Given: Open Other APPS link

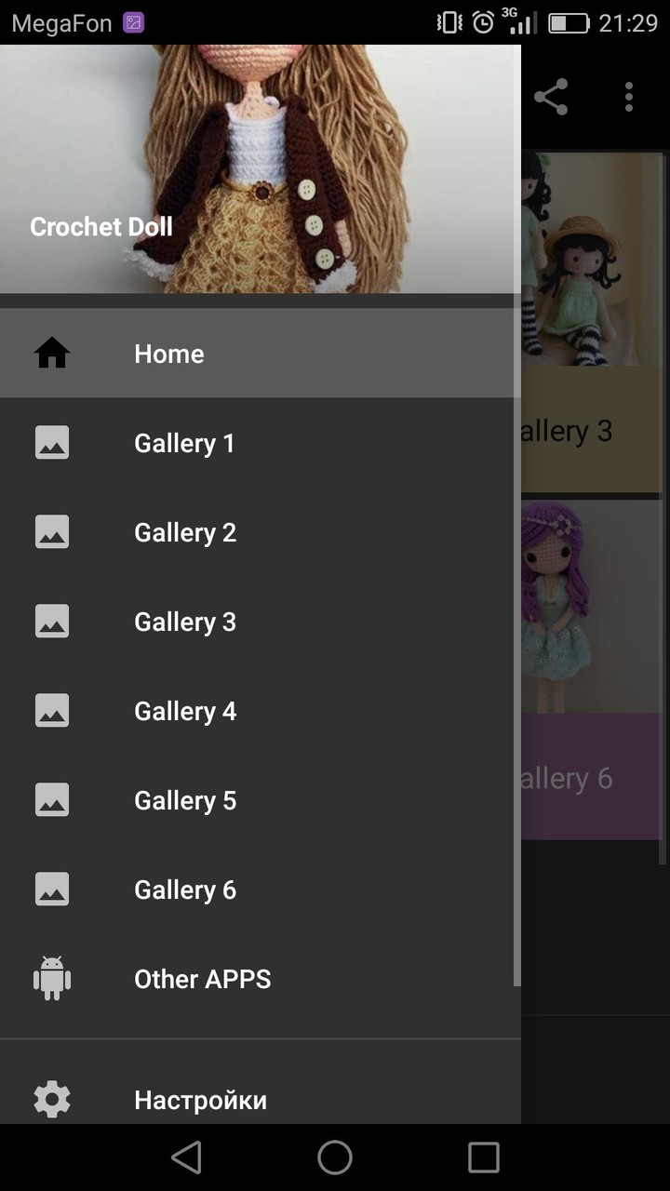Looking at the screenshot, I should (202, 979).
